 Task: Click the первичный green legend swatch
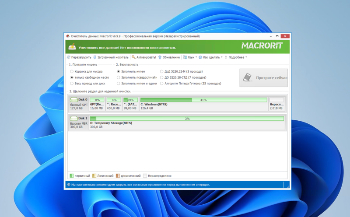pos(72,176)
